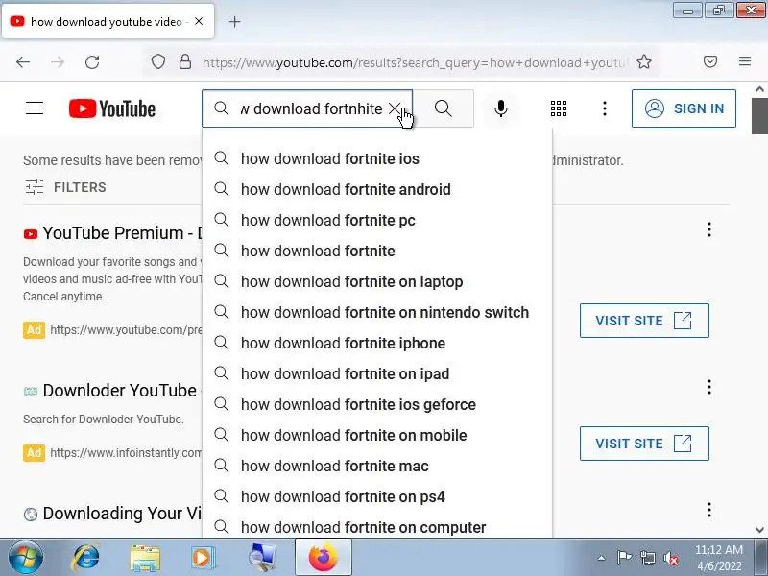The height and width of the screenshot is (576, 768).
Task: Open the 'Downloder YouTube' ad title
Action: (119, 391)
